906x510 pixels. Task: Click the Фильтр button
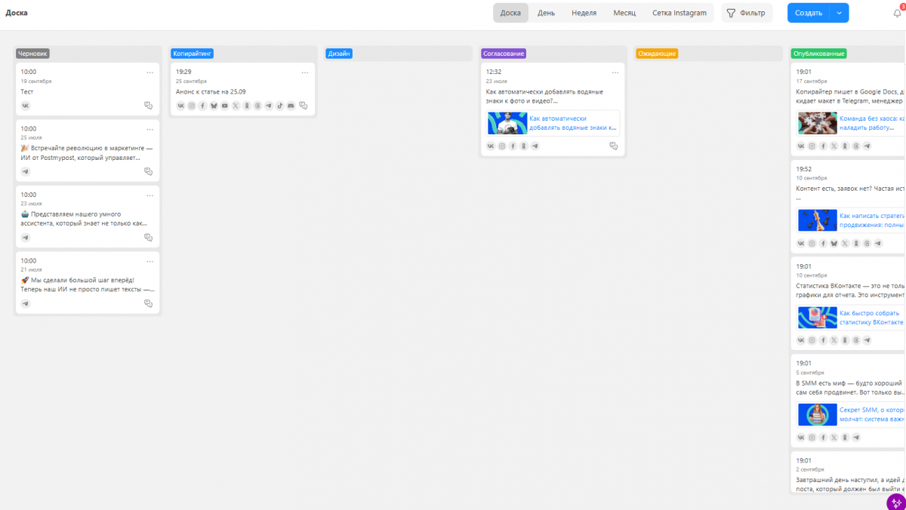746,13
